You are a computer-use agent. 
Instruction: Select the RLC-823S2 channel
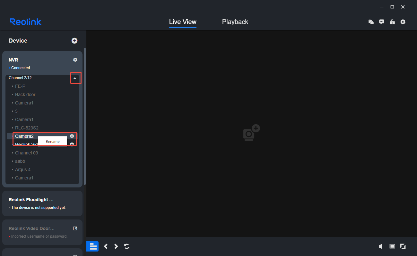pyautogui.click(x=27, y=128)
